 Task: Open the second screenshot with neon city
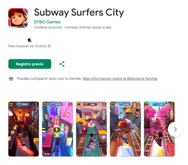(58, 129)
